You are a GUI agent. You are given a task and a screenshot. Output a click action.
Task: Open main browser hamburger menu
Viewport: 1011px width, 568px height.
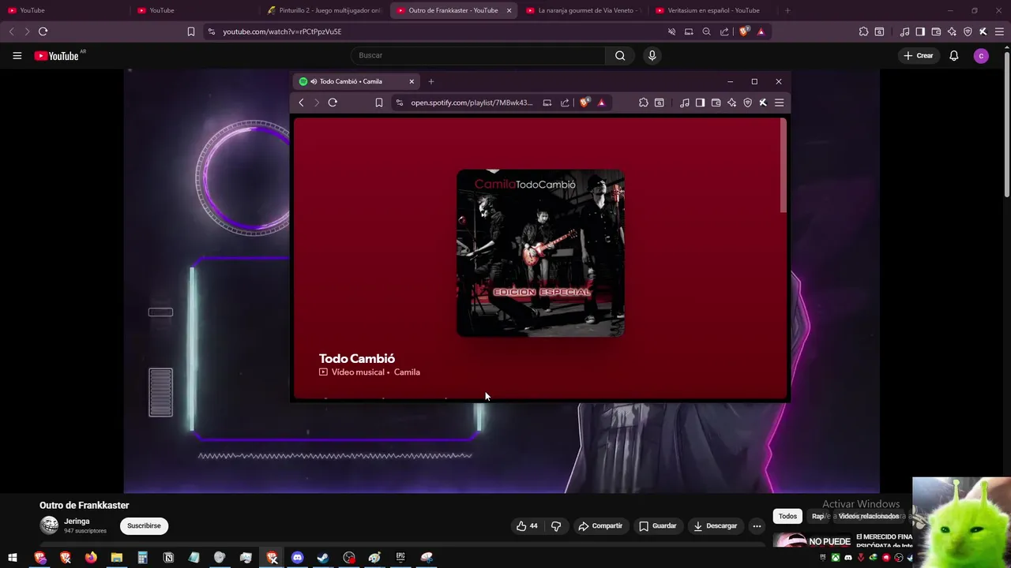[999, 32]
